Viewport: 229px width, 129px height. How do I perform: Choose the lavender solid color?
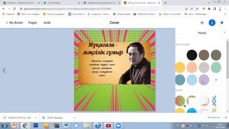point(204,80)
